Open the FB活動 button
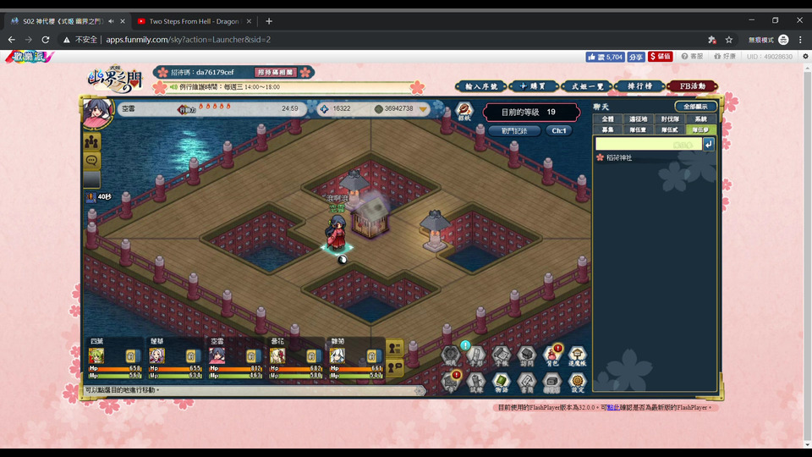Image resolution: width=812 pixels, height=457 pixels. [x=693, y=86]
